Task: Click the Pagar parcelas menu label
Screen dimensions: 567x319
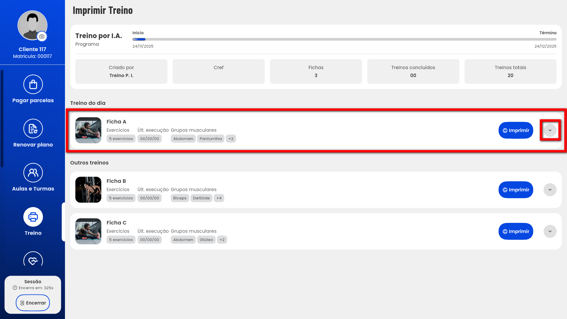Action: [33, 100]
